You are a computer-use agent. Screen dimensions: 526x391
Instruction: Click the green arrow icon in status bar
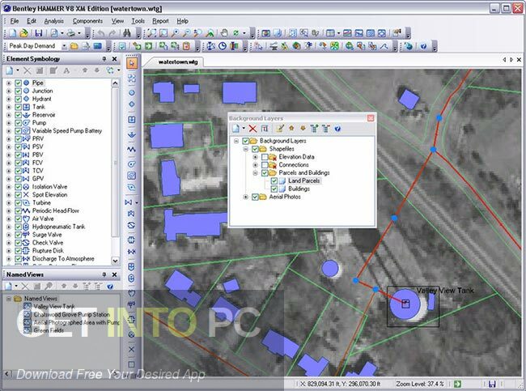(457, 384)
